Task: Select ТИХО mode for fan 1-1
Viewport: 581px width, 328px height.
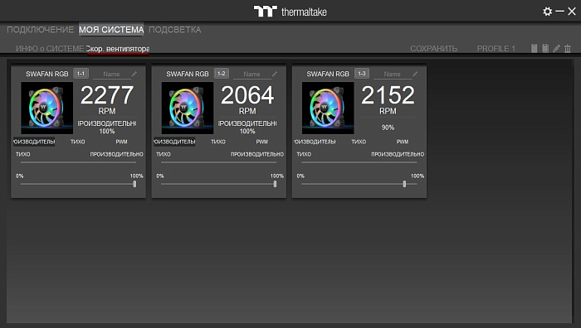Action: pos(78,142)
